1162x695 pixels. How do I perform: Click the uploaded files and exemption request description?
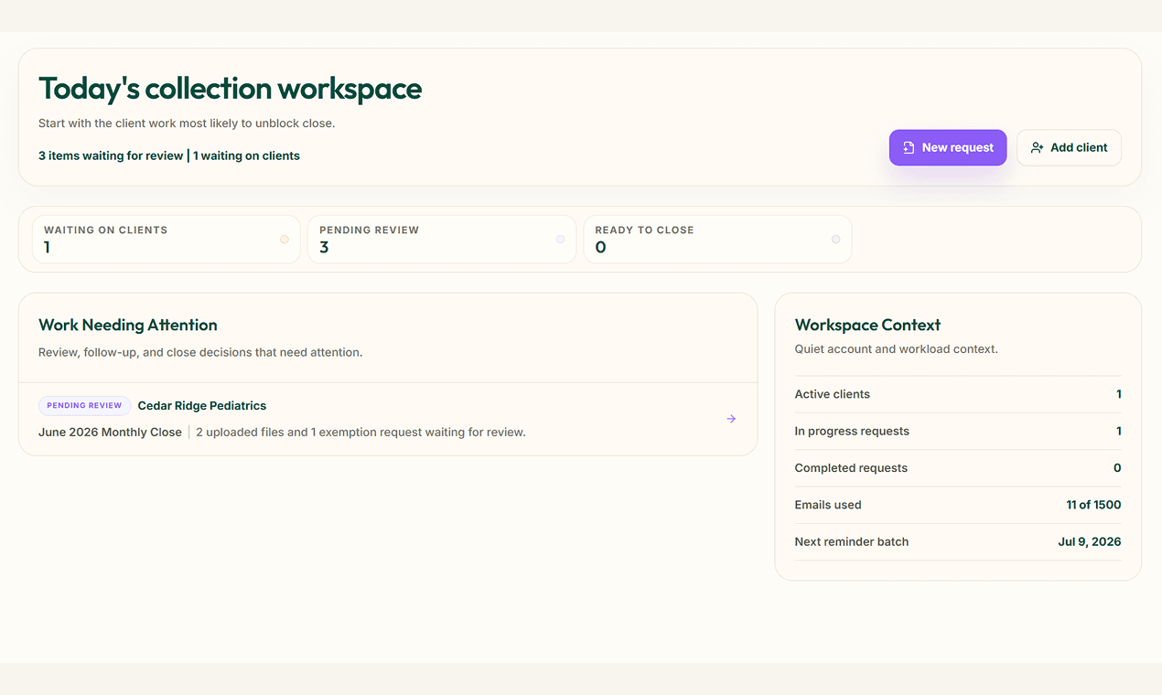click(360, 432)
